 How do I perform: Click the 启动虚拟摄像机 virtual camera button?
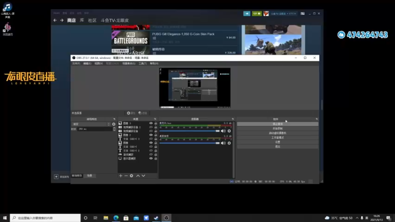277,133
